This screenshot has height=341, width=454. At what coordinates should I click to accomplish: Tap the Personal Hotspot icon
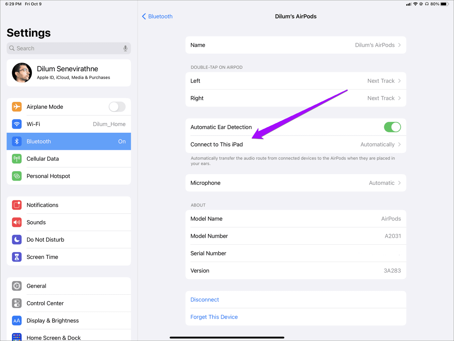tap(17, 176)
